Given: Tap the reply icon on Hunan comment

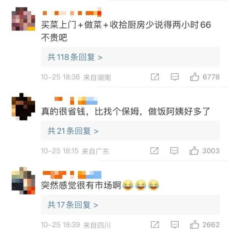Looking at the screenshot, I should 175,77.
